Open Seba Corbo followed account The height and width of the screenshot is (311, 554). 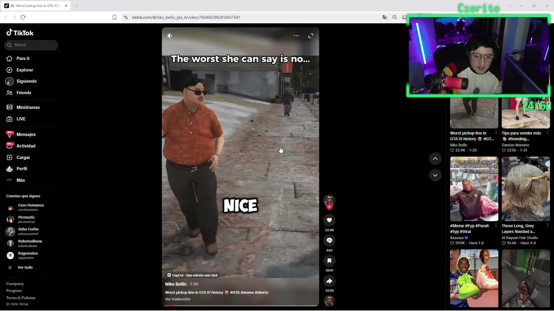click(x=29, y=232)
